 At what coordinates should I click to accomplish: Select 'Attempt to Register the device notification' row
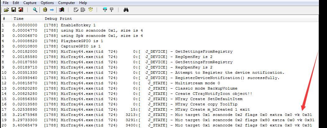pos(159,73)
